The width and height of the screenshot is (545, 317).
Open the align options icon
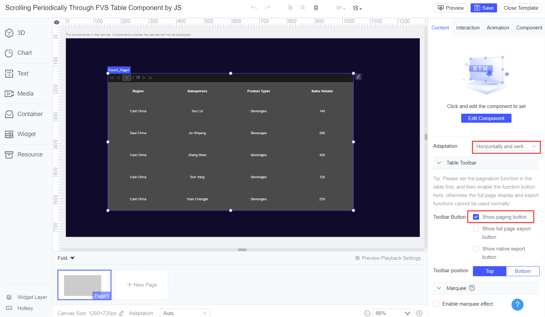(341, 8)
